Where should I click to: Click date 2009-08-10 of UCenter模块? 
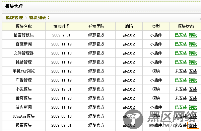pyautogui.click(x=61, y=116)
